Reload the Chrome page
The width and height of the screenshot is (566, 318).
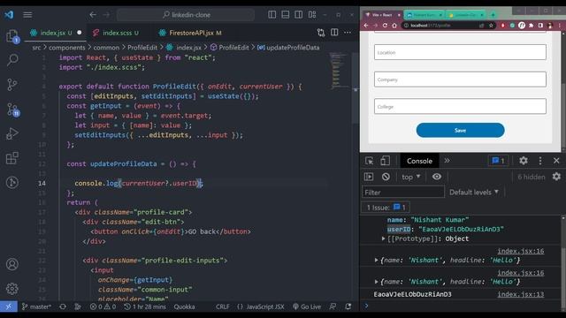[x=385, y=26]
